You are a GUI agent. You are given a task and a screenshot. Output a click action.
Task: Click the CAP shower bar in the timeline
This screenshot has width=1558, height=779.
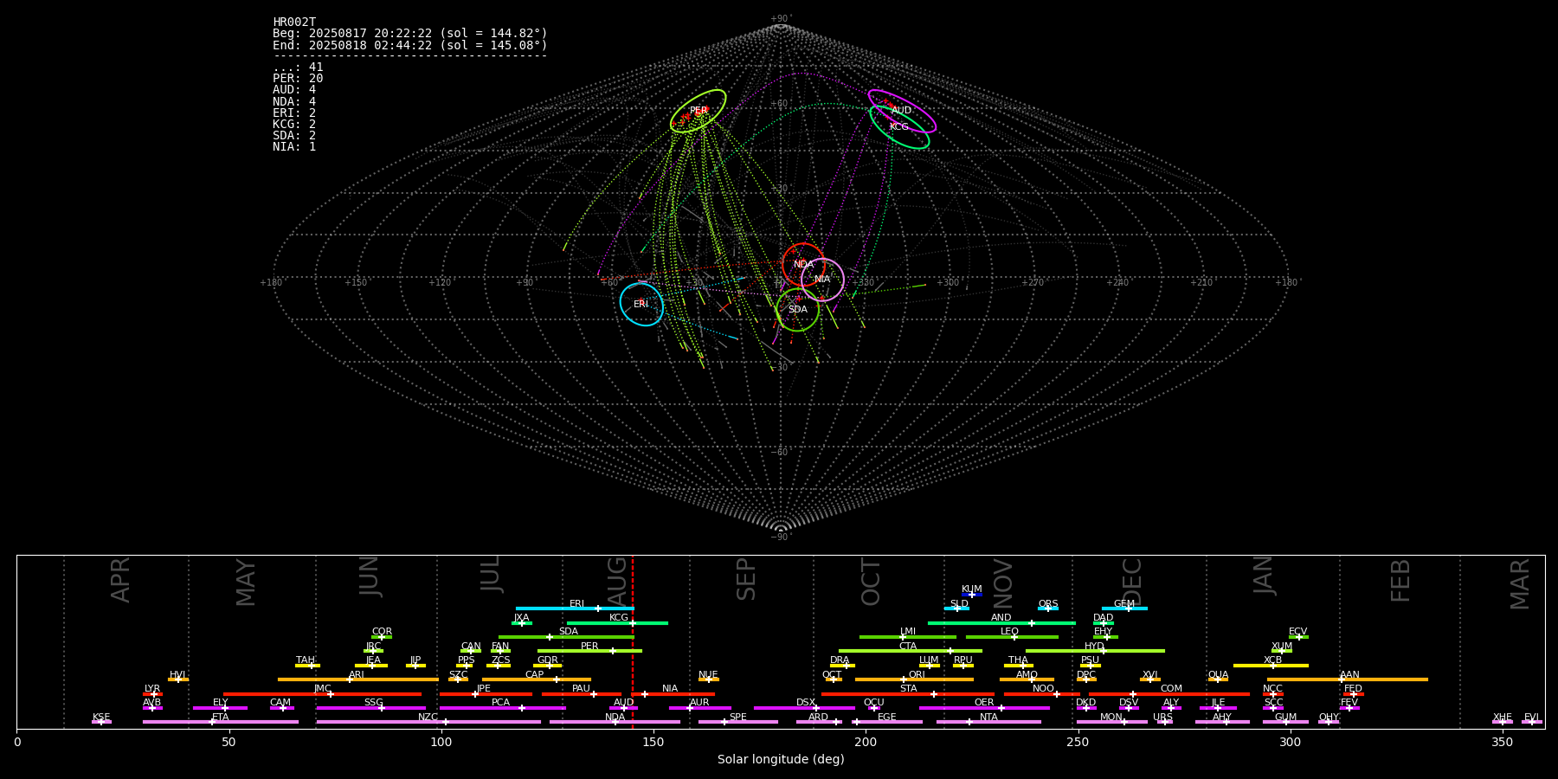click(x=537, y=679)
